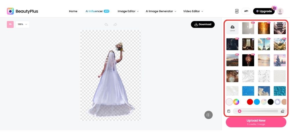Viewport: 290px width, 136px height.
Task: Choose the turquoise pool water background
Action: (280, 91)
